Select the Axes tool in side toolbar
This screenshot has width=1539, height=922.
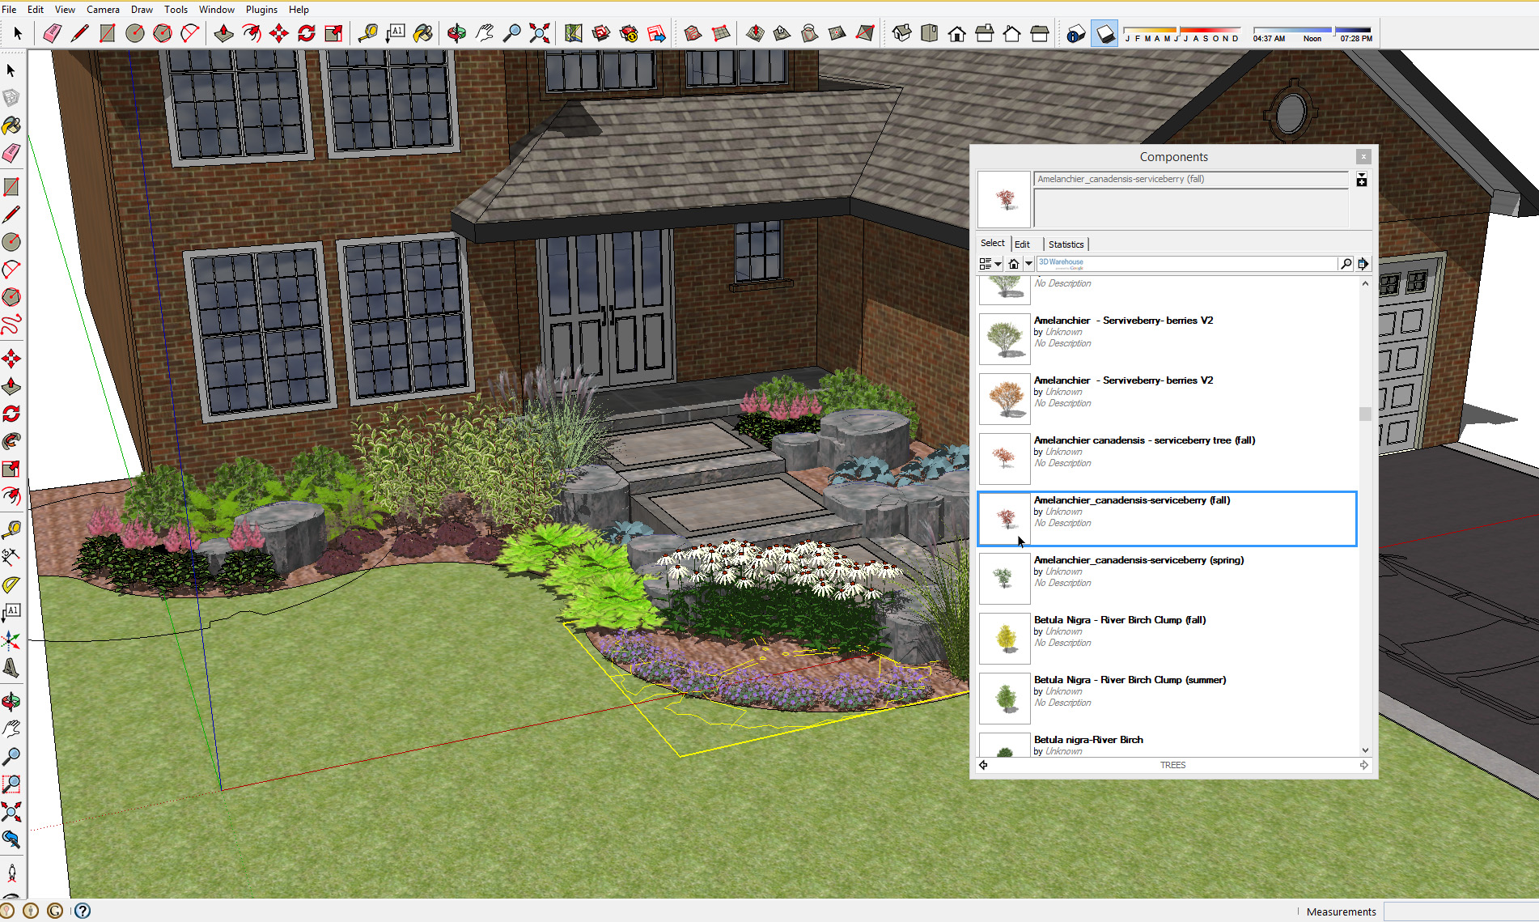point(11,641)
